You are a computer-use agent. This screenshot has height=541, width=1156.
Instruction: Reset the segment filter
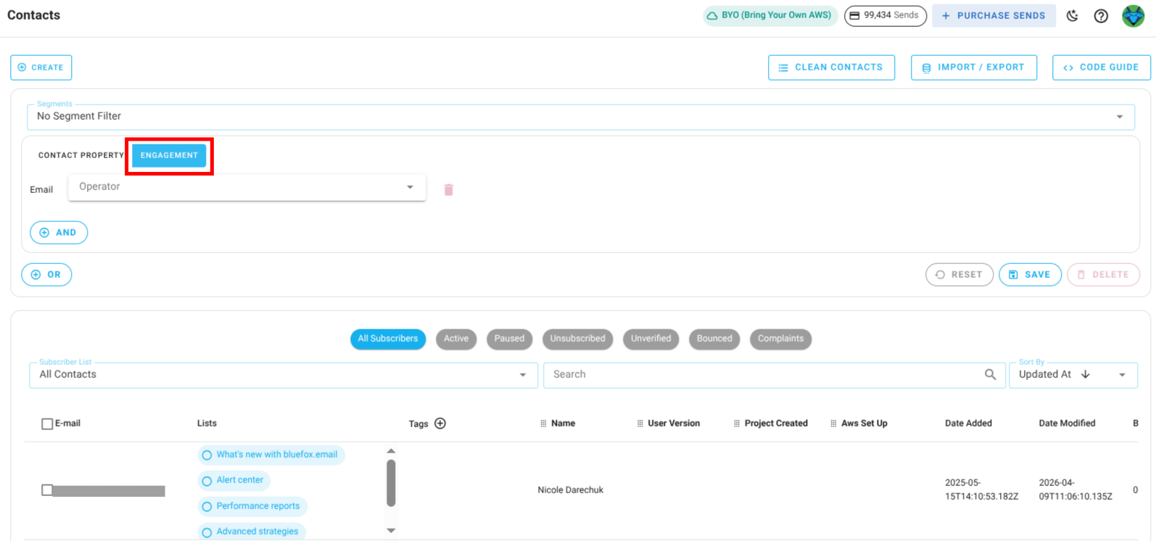(959, 275)
